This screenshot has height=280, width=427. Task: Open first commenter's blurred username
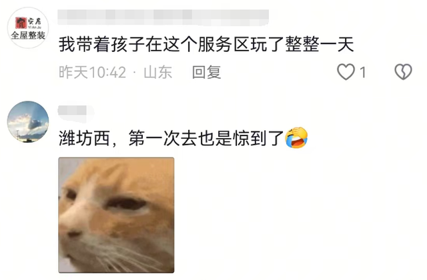(x=163, y=17)
